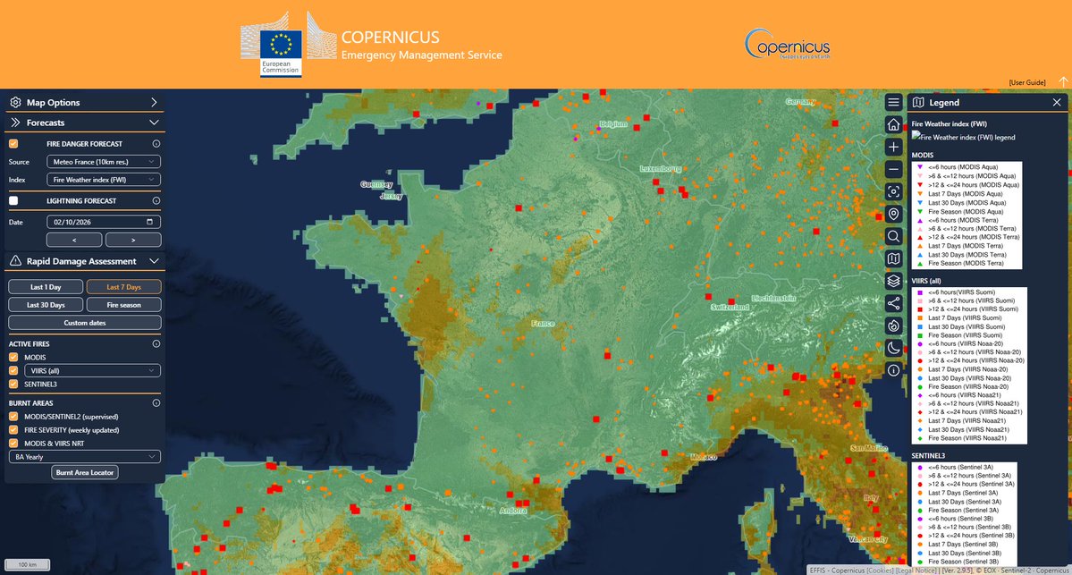Select Last 1 Day period
The height and width of the screenshot is (575, 1072).
pos(46,287)
